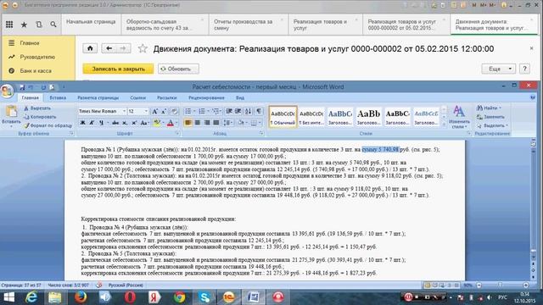Viewport: 543px width, 305px height.
Task: Shrink font size icon
Action: click(x=164, y=111)
